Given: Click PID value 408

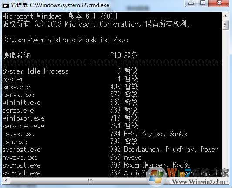Looking at the screenshot, I should coord(115,87).
